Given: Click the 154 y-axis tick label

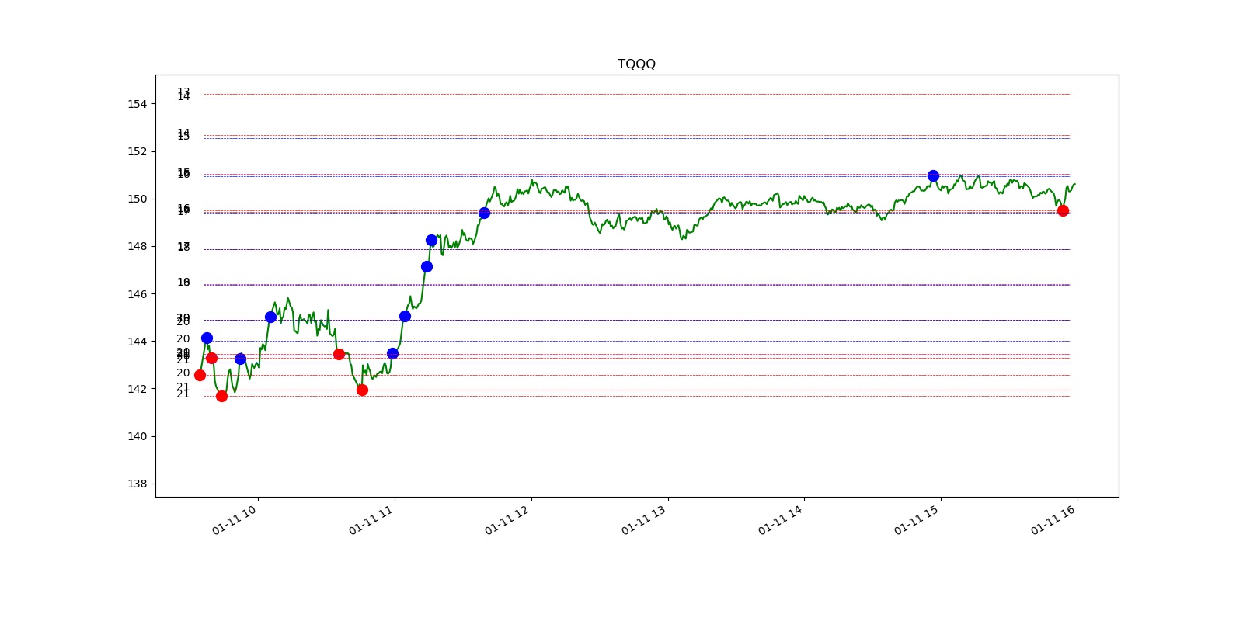Looking at the screenshot, I should click(x=137, y=104).
